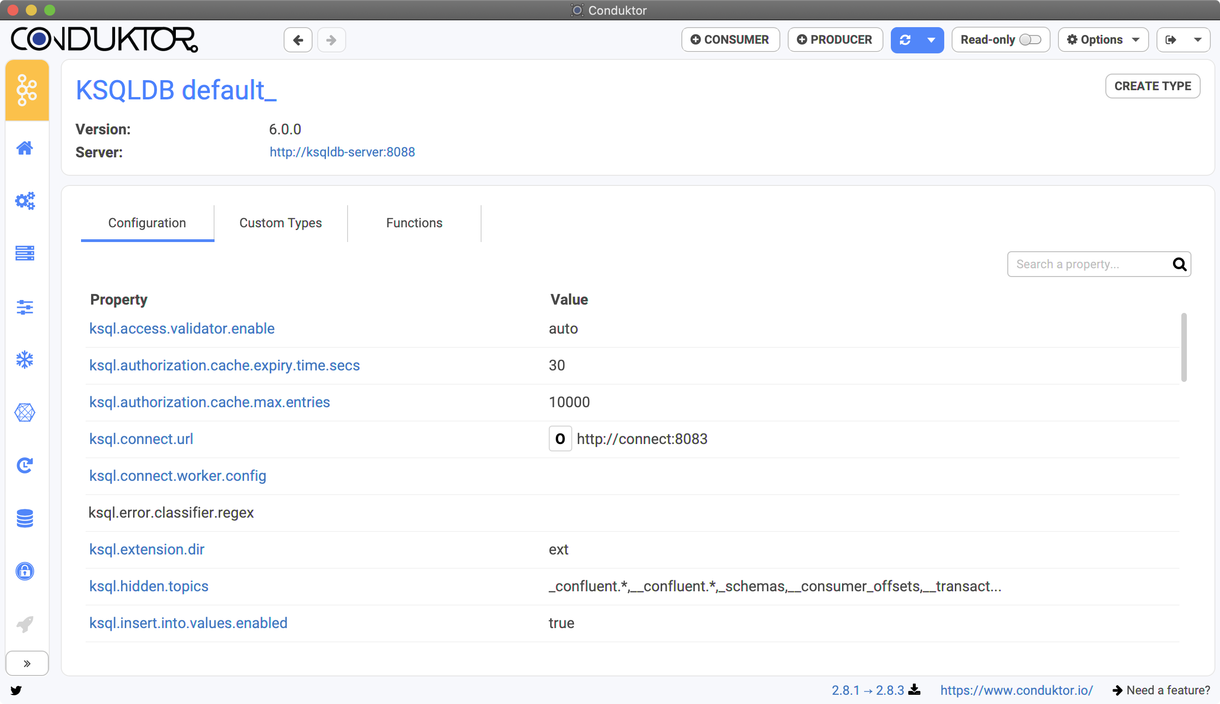Switch to the Functions tab
1220x704 pixels.
414,223
